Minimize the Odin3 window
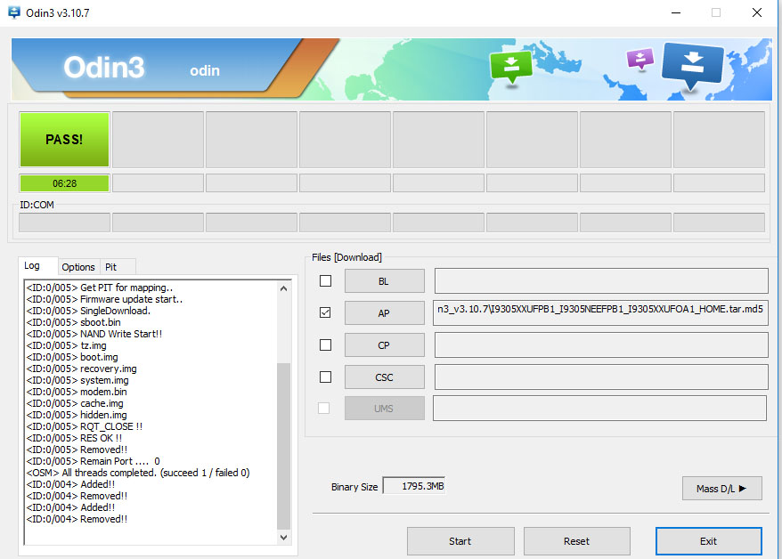Screen dimensions: 782x559 point(676,12)
